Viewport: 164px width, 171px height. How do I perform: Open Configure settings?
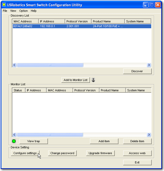(25, 153)
